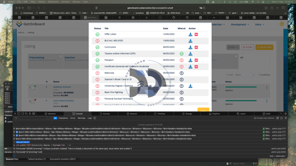This screenshot has width=296, height=166.
Task: Switch to the Network tab in Web Inspector
Action: (x=132, y=114)
